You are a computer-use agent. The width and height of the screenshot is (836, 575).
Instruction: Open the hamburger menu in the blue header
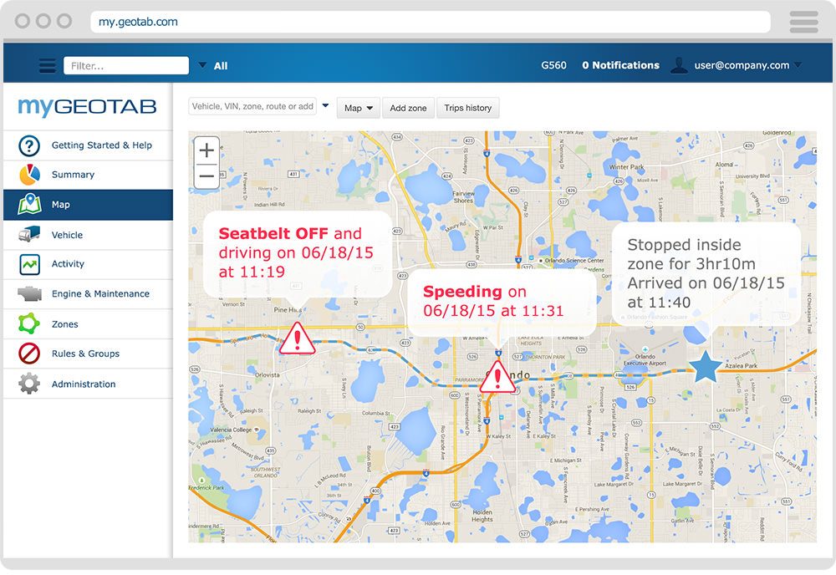[x=48, y=65]
